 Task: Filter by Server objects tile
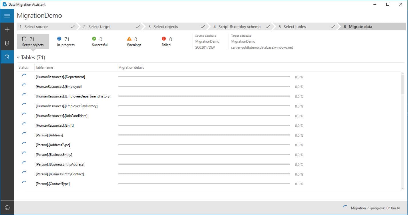coord(33,41)
